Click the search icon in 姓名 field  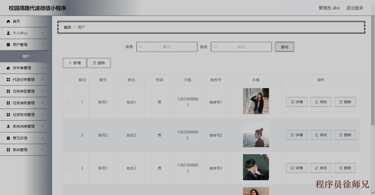point(215,47)
